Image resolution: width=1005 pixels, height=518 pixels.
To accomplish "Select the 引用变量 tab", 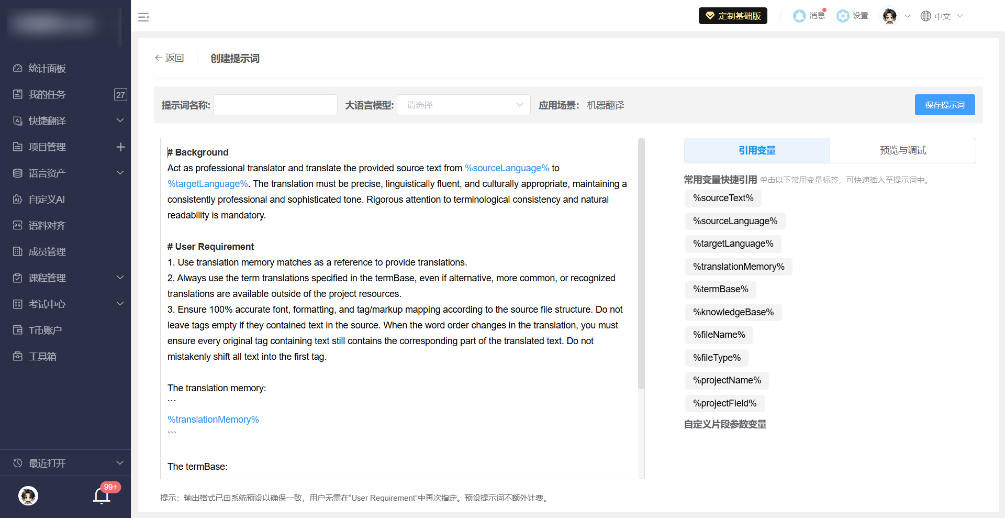I will pos(757,151).
